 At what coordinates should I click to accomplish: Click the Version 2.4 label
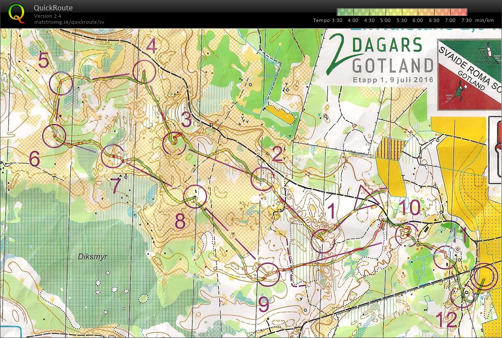(x=47, y=16)
